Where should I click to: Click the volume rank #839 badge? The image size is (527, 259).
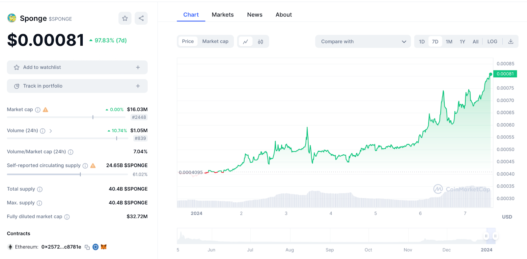(140, 139)
